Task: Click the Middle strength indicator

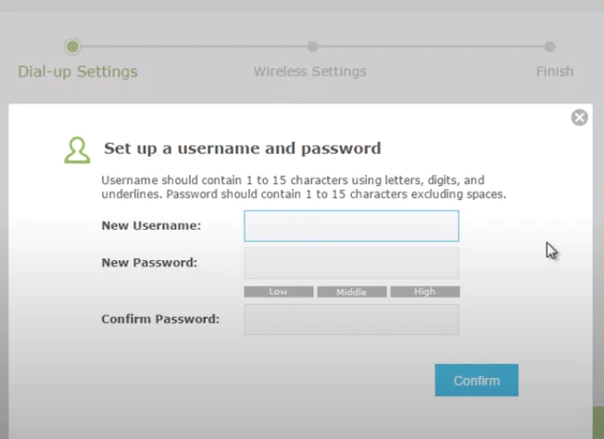Action: [x=352, y=292]
